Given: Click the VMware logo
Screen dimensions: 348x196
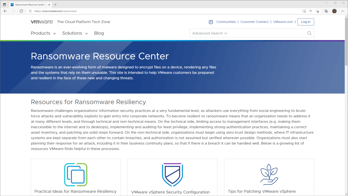Looking at the screenshot, I should tap(42, 22).
